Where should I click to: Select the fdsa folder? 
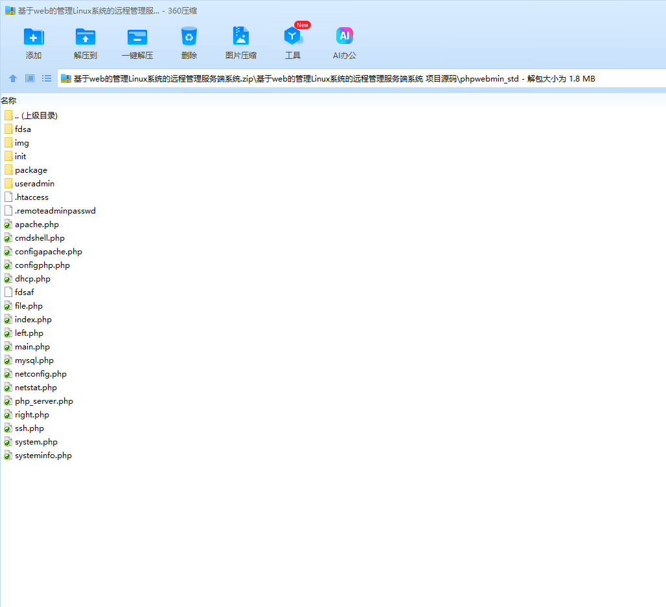pyautogui.click(x=18, y=129)
